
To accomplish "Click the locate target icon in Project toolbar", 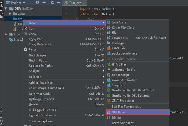I will (38, 3).
